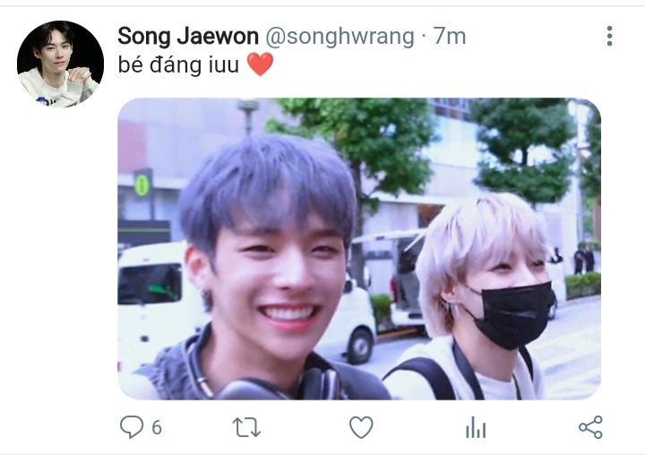
Task: Open the @songhwrang handle link
Action: (x=340, y=37)
